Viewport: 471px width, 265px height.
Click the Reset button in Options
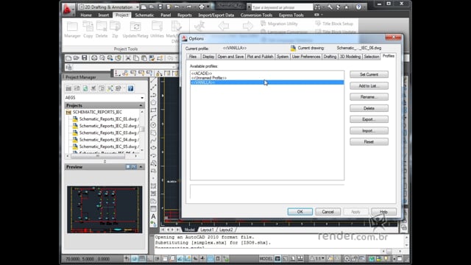tap(369, 142)
